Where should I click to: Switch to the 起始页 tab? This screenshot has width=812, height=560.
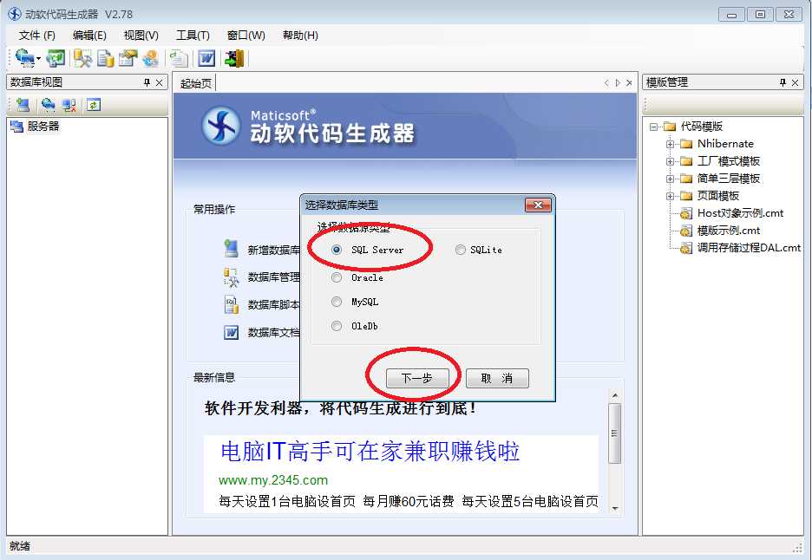coord(196,83)
